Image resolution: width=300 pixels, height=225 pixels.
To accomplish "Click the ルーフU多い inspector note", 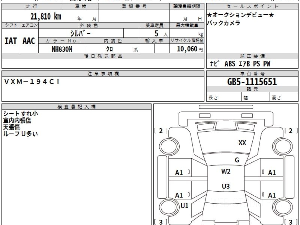I will (20, 134).
